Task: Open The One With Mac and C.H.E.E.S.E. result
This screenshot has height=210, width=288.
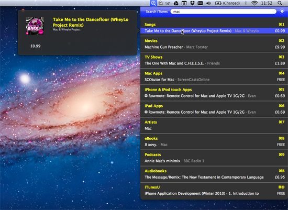Action: click(214, 63)
